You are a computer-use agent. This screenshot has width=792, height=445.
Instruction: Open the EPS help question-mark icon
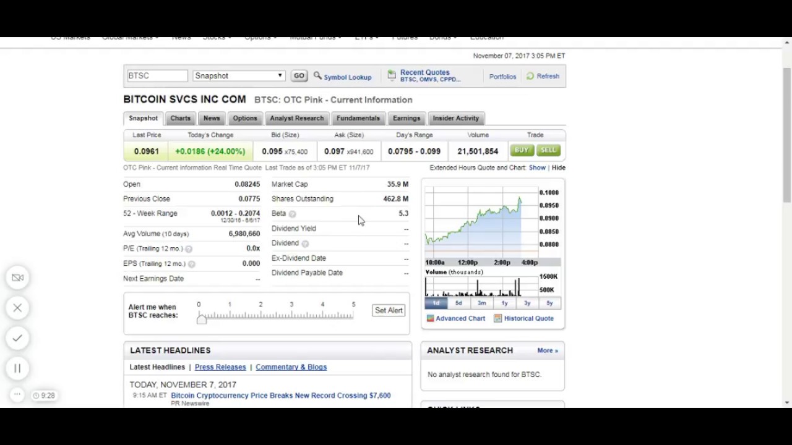tap(192, 264)
